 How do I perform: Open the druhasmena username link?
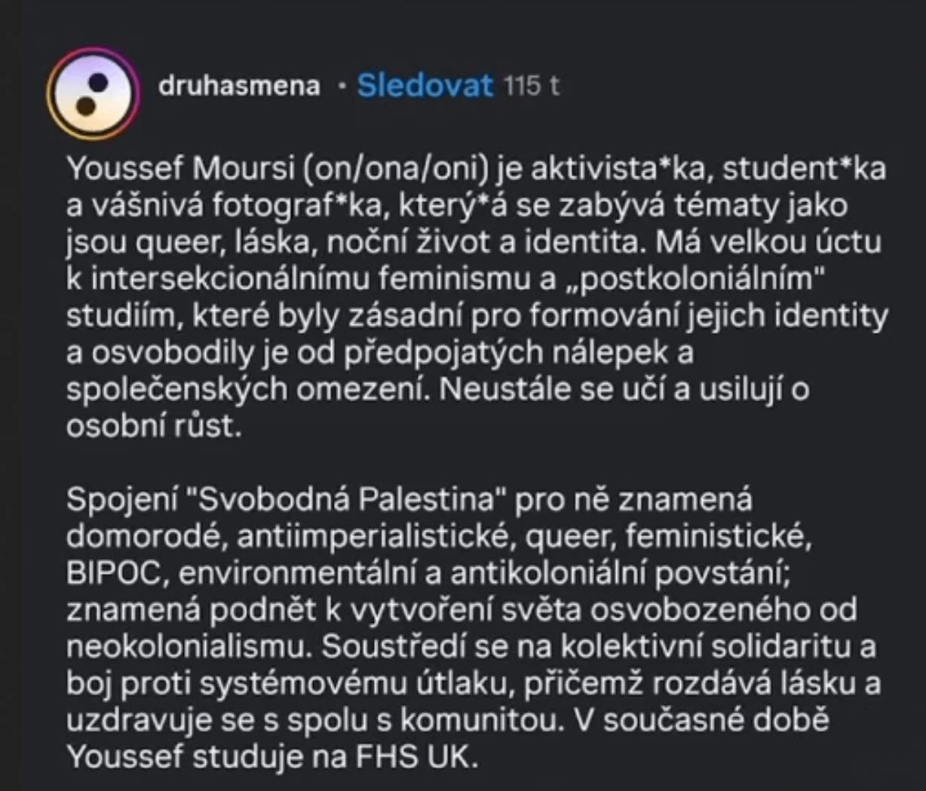pyautogui.click(x=239, y=86)
